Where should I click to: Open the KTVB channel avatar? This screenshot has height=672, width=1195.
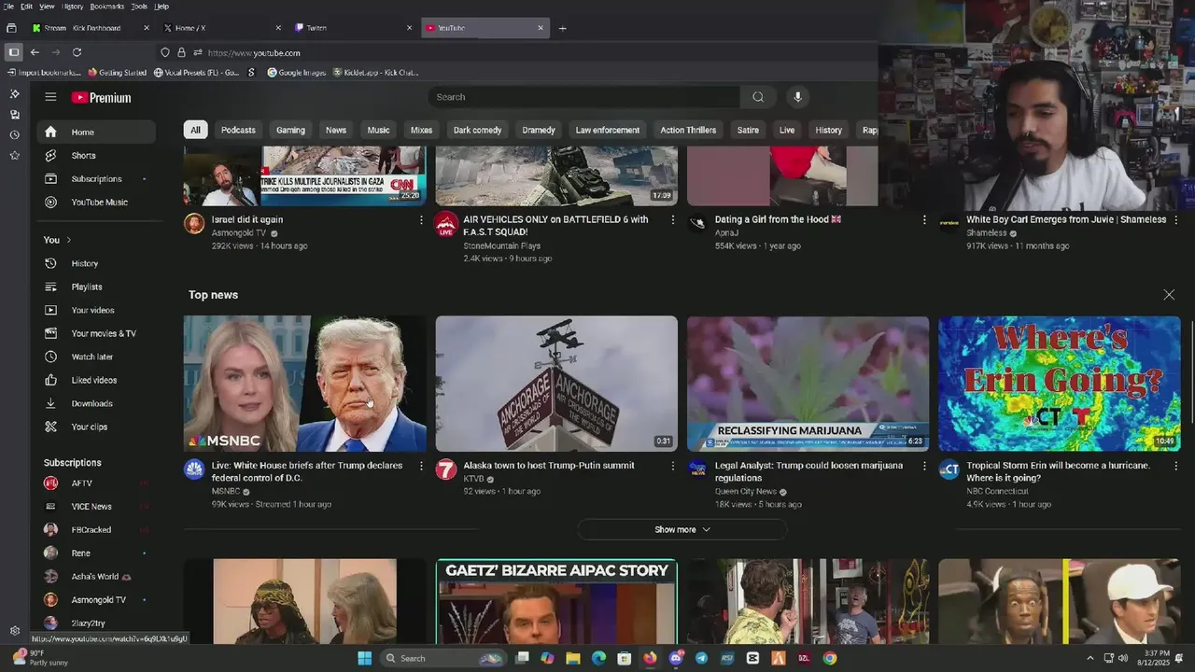pos(446,469)
